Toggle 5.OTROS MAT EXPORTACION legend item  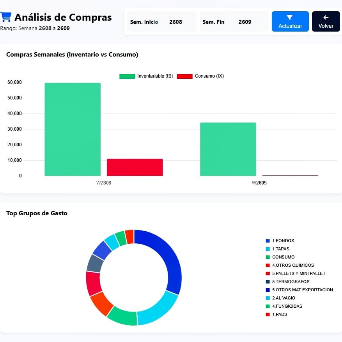point(299,290)
